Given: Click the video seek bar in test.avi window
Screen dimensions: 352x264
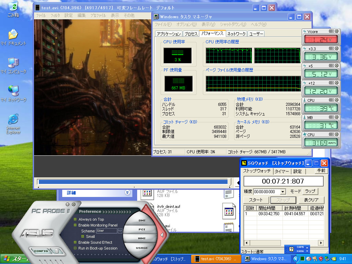Looking at the screenshot, I should click(x=133, y=181).
